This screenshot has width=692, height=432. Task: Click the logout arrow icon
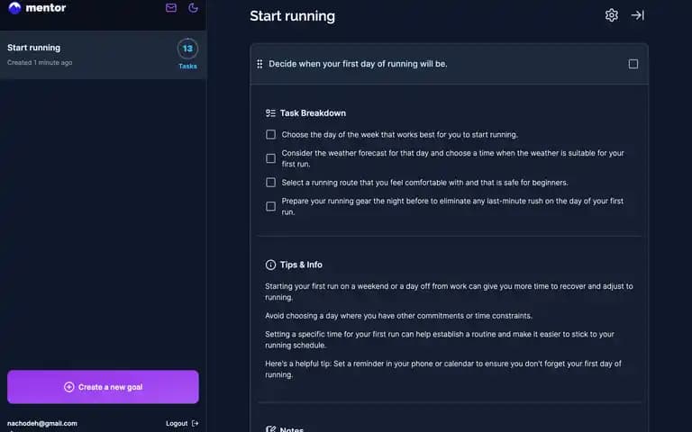tap(195, 423)
